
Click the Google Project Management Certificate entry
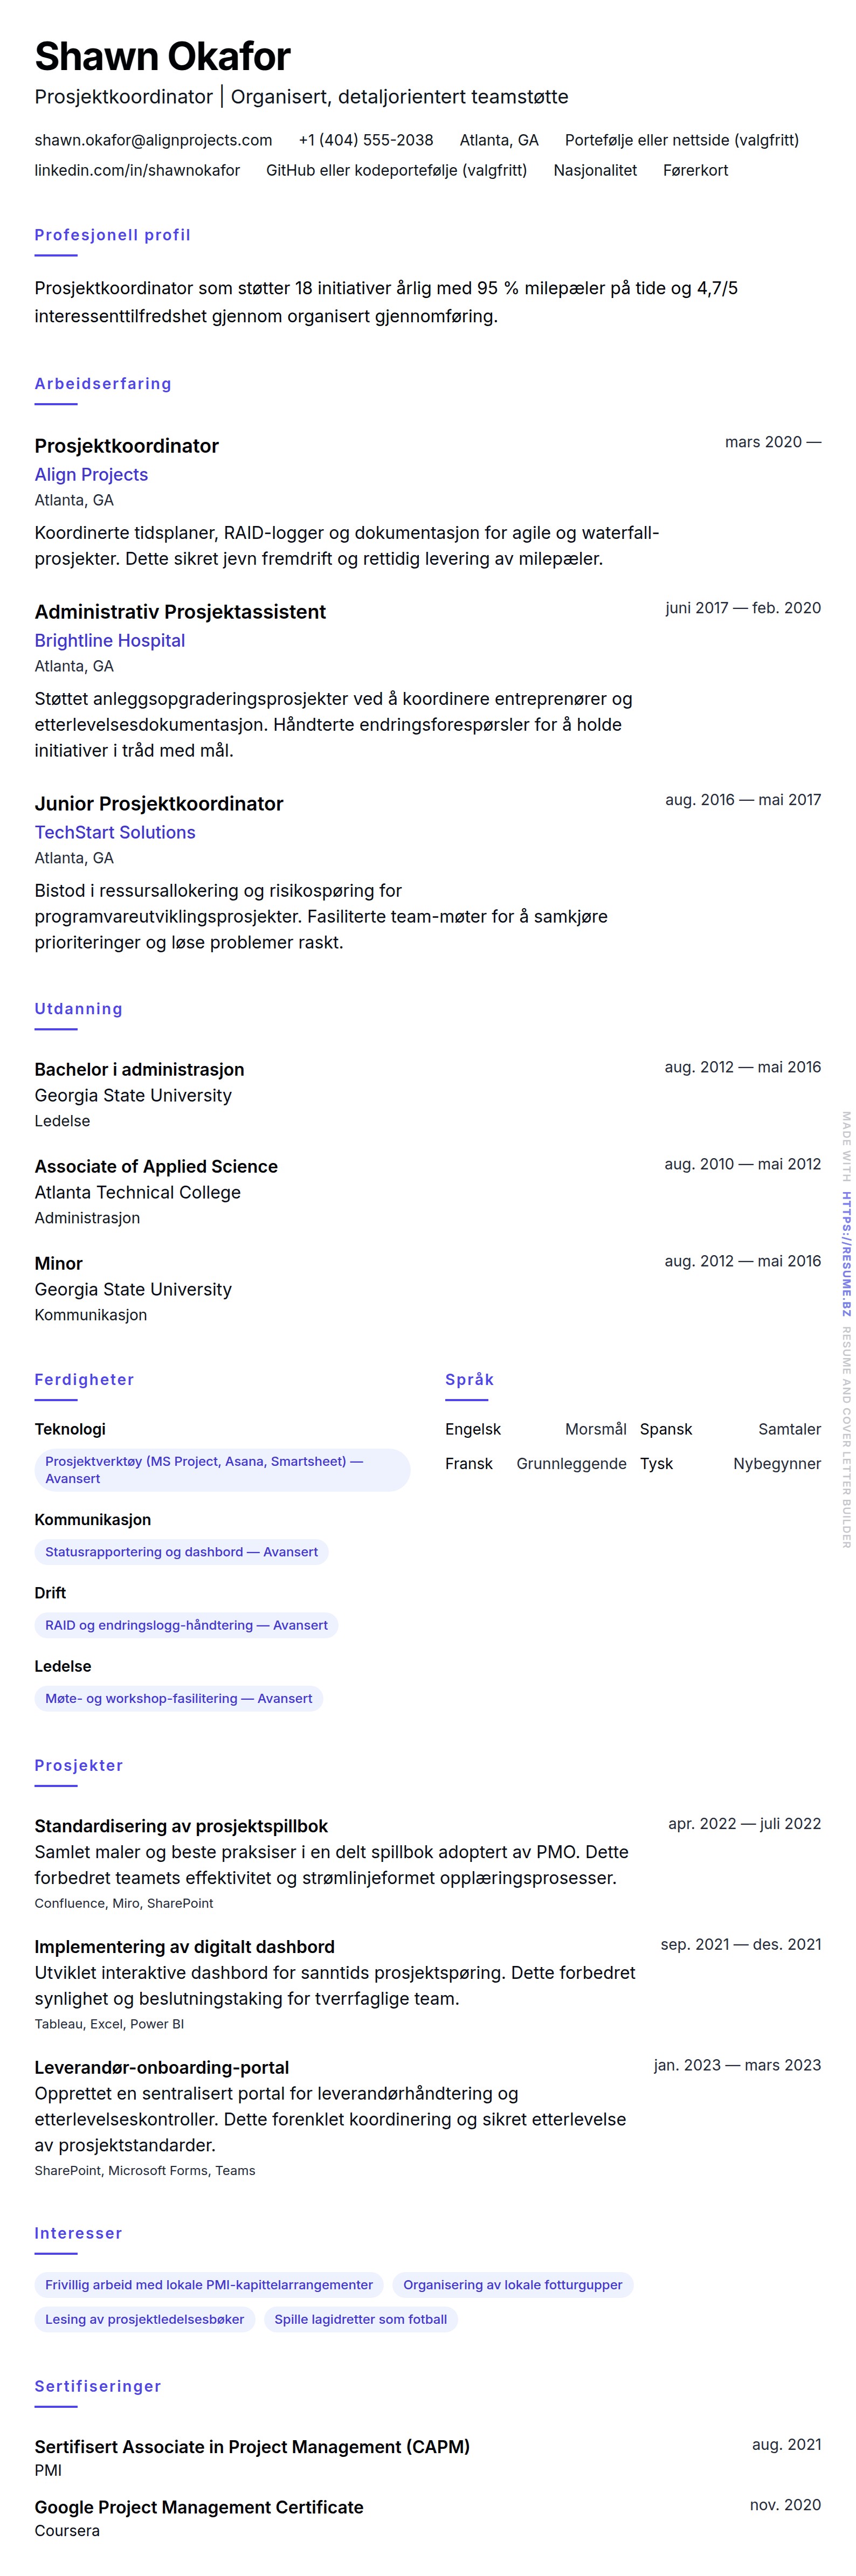coord(199,2507)
